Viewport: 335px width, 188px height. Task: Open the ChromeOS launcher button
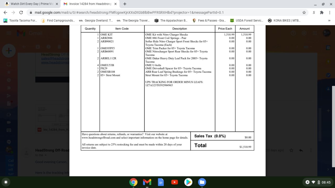tap(6, 182)
